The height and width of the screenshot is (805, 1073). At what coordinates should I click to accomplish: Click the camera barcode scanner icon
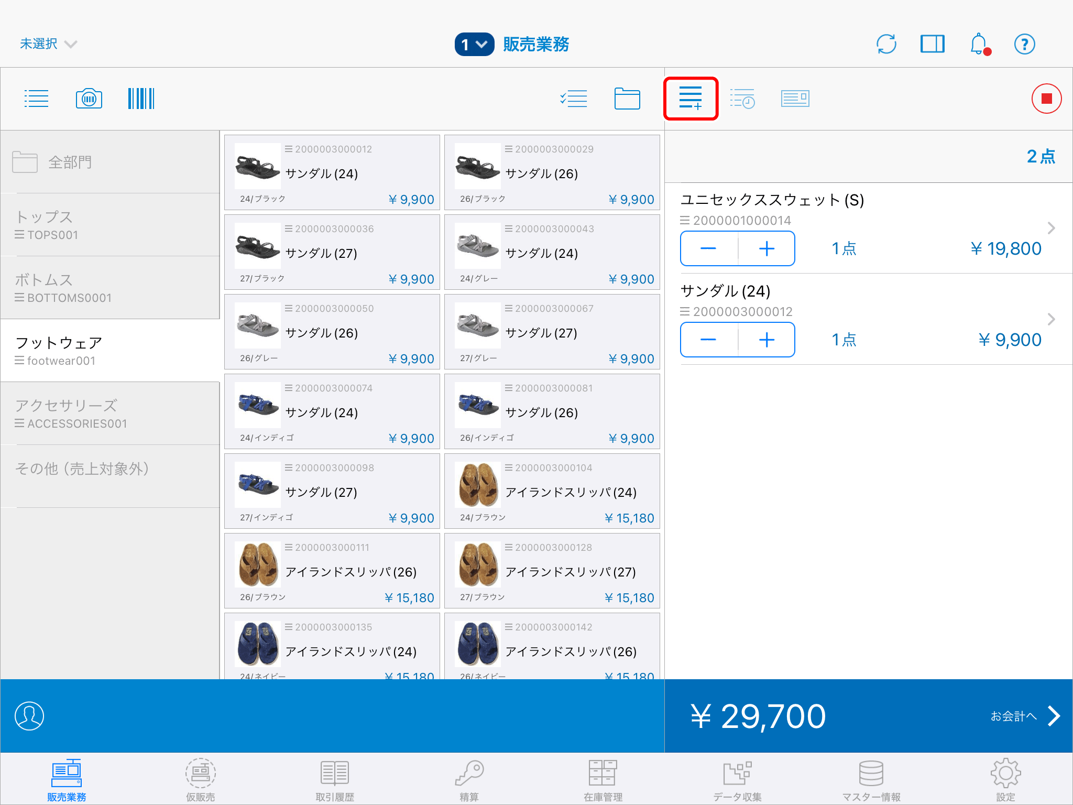[x=89, y=99]
